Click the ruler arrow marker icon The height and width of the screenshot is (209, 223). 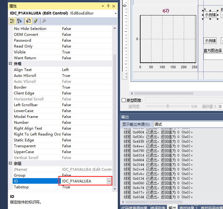tap(124, 6)
